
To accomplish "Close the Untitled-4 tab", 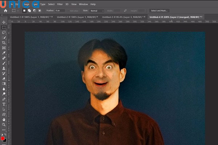I will point(202,17).
